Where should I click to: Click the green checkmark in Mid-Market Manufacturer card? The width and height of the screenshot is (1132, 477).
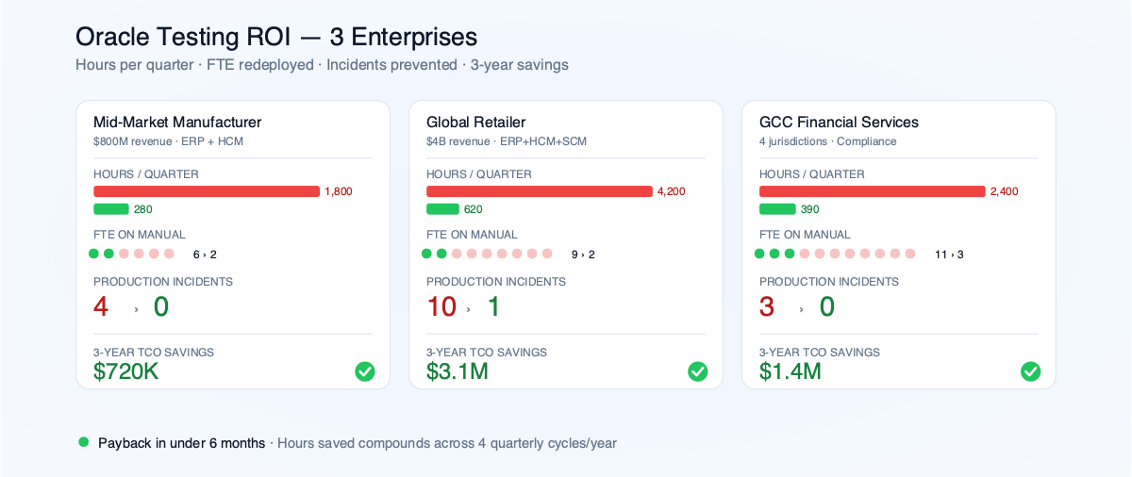point(365,371)
